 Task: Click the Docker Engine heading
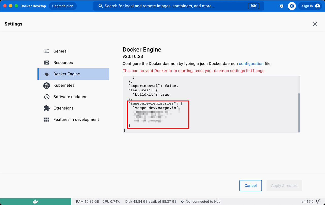point(142,50)
